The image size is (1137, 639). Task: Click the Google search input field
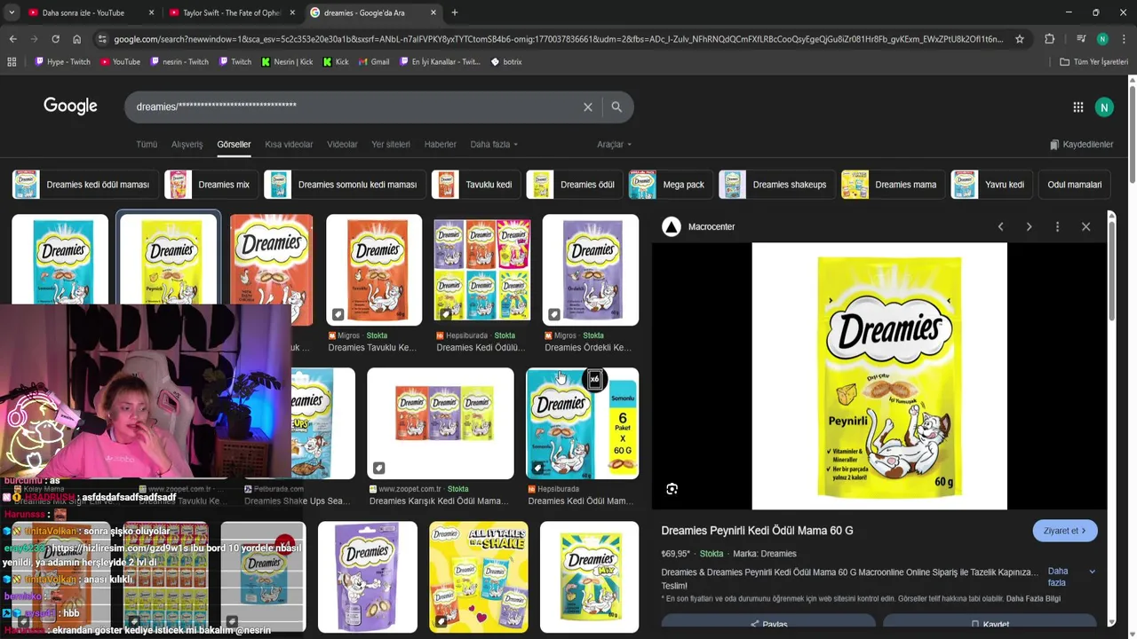pos(355,106)
